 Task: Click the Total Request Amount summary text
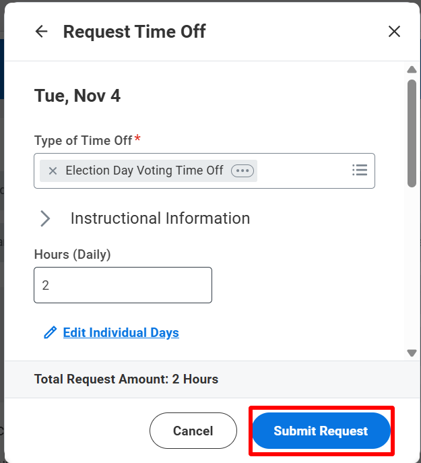(x=126, y=379)
